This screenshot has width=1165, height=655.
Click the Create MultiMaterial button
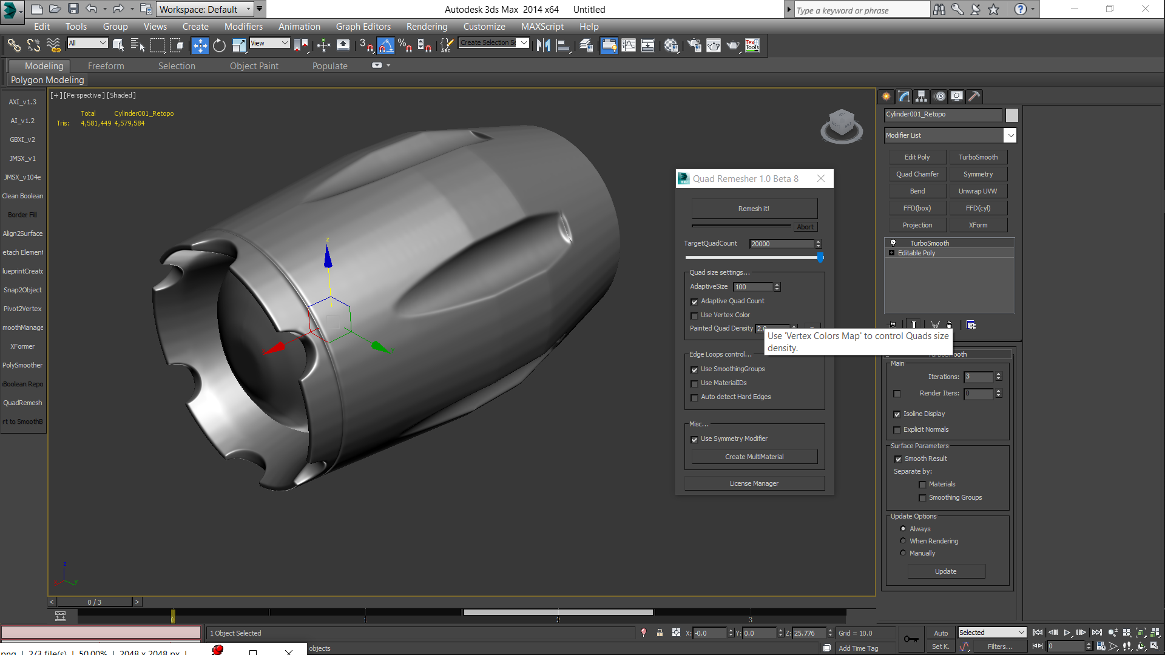point(753,456)
